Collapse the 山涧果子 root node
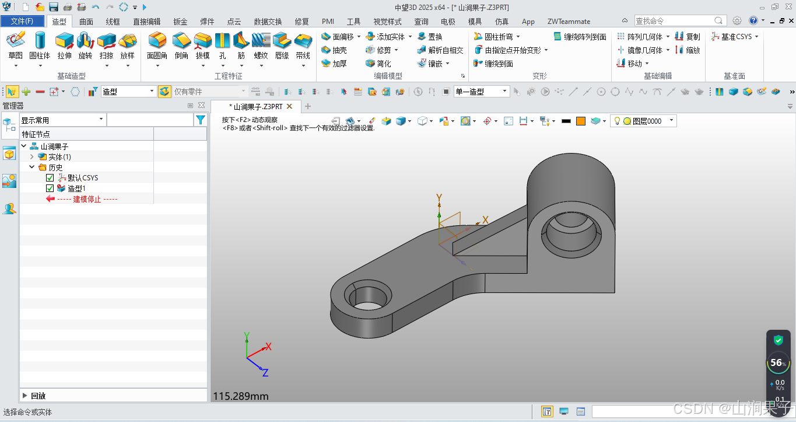 tap(24, 146)
